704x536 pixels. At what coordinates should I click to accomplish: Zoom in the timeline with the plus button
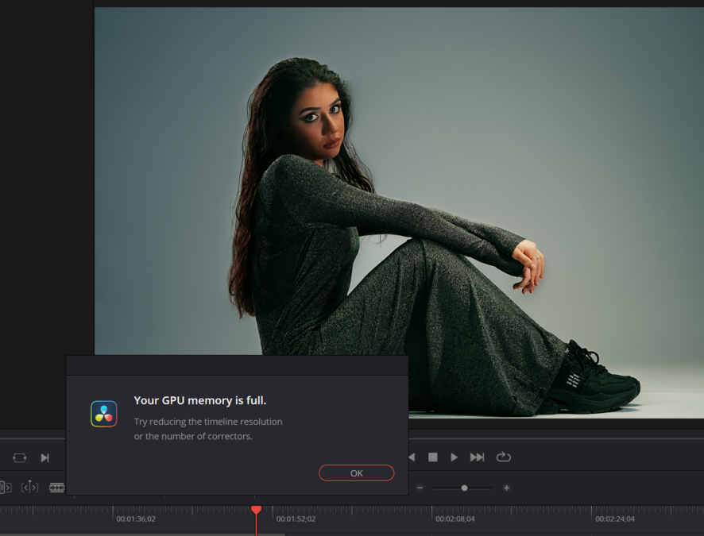506,488
